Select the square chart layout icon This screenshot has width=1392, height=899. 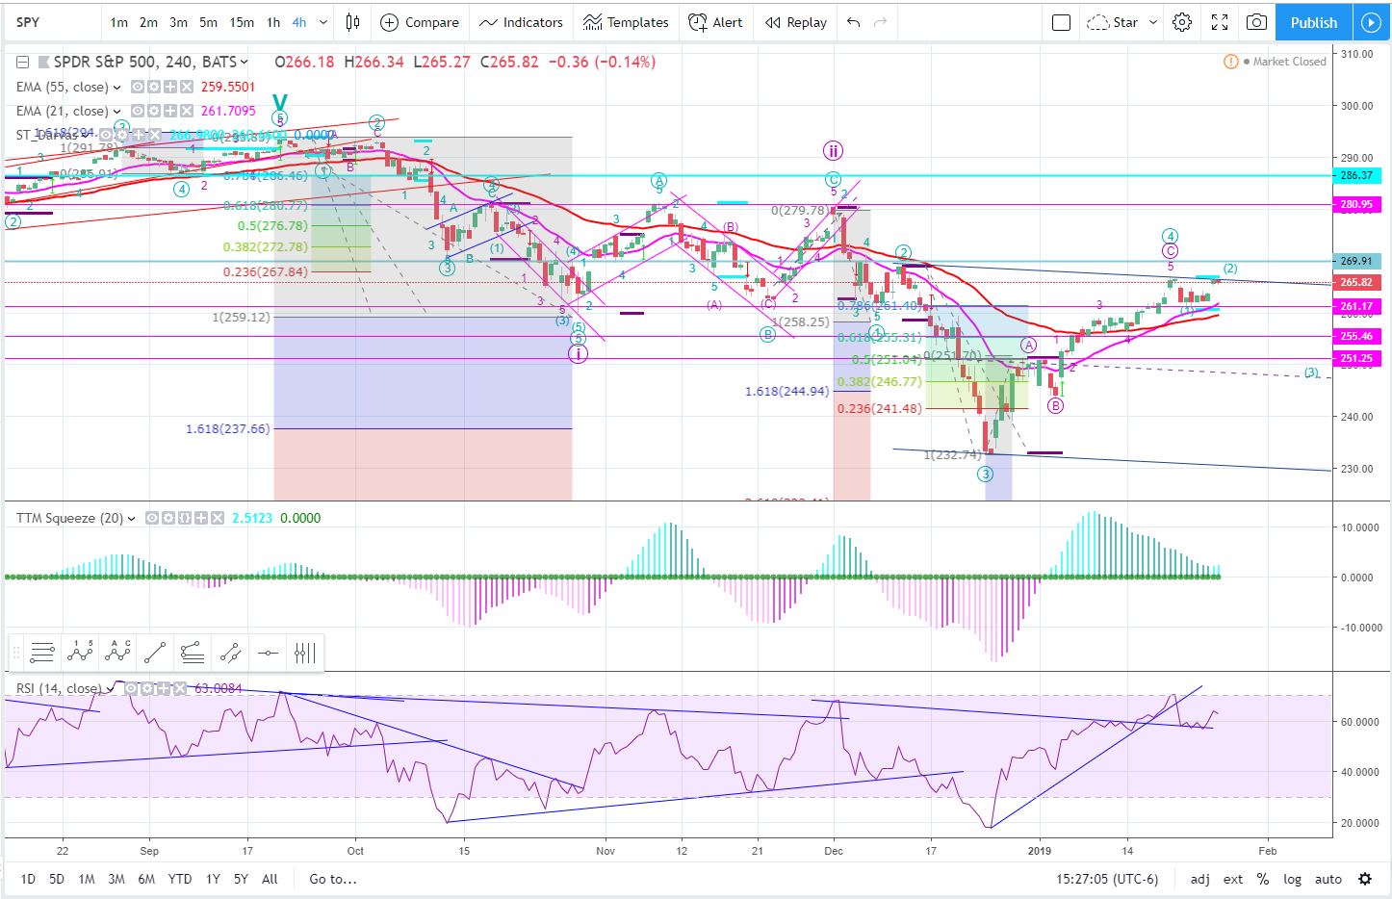(1061, 22)
